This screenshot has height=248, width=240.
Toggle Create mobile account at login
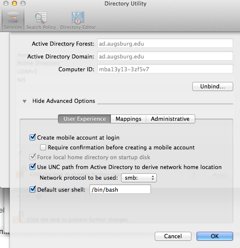coord(32,137)
